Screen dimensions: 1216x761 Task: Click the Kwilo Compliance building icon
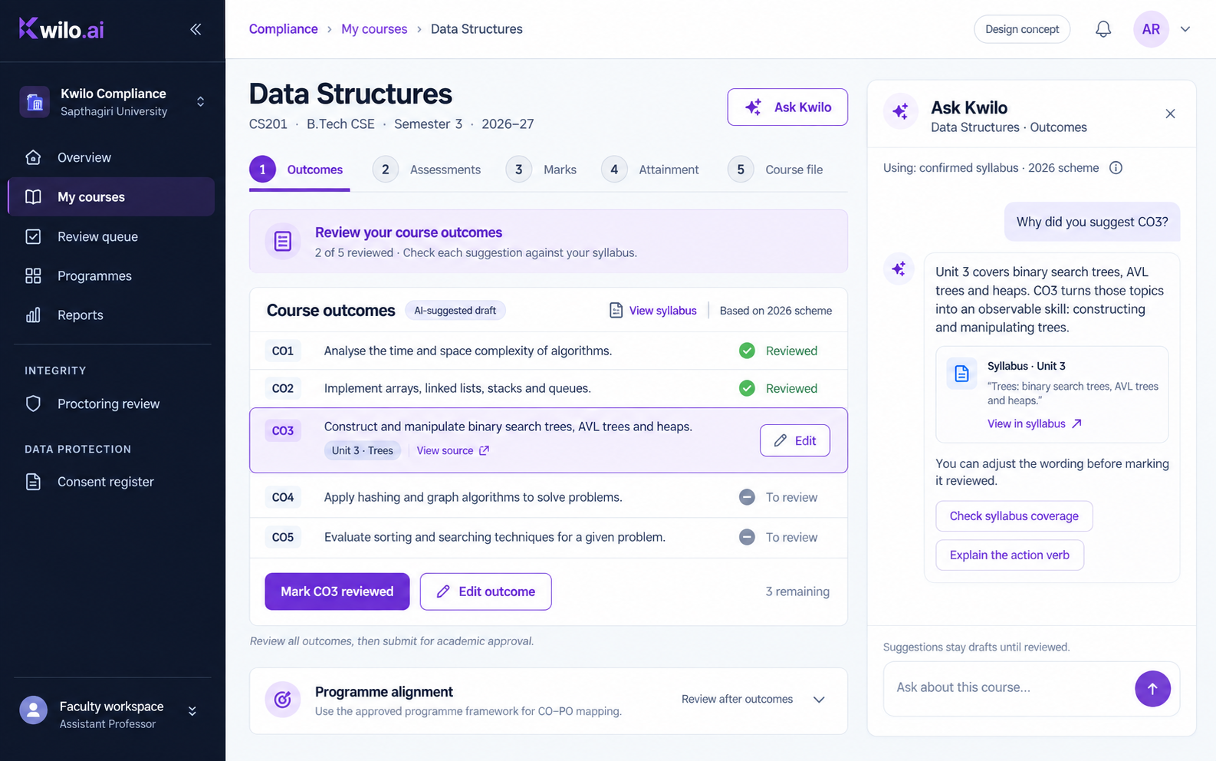click(x=35, y=101)
